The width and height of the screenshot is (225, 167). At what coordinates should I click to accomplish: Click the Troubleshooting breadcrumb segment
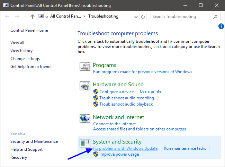(103, 16)
